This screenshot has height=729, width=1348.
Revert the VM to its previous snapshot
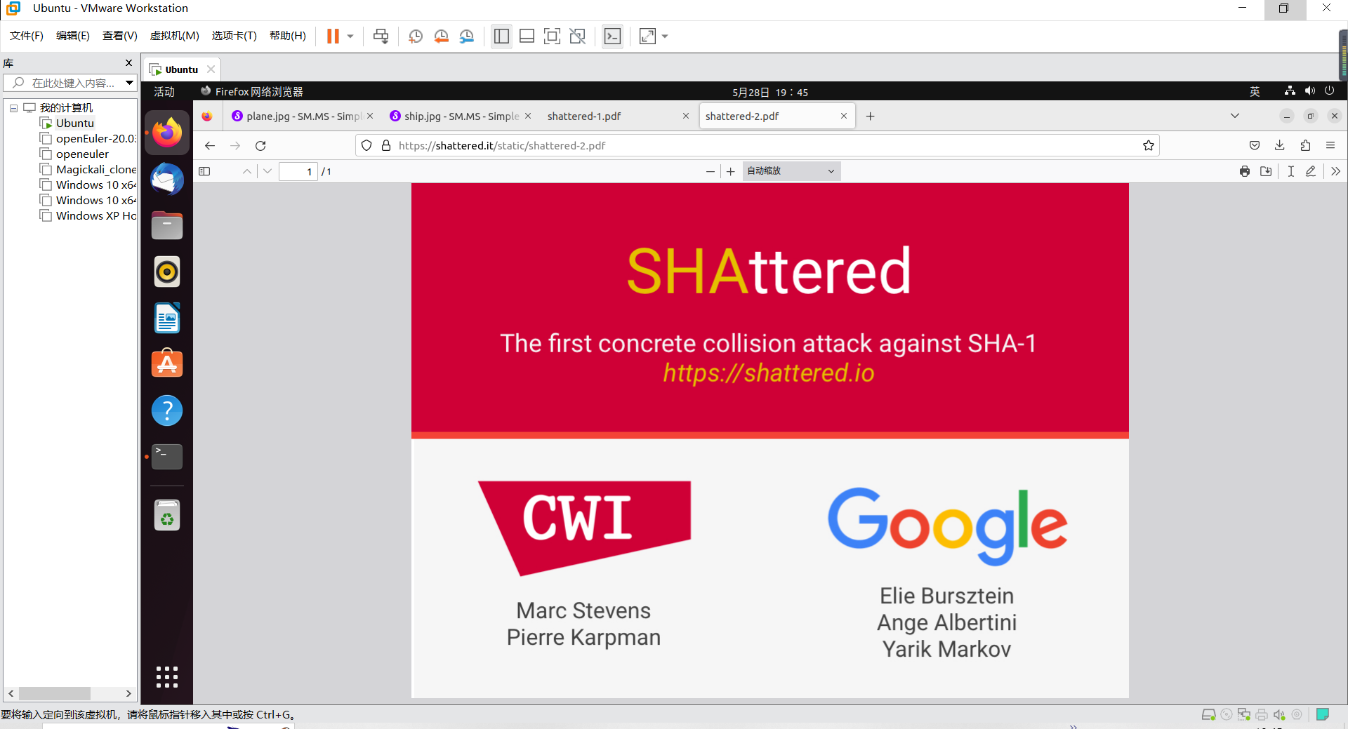(441, 36)
